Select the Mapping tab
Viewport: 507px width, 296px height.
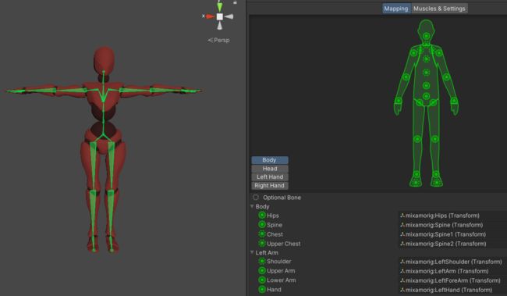(x=396, y=9)
